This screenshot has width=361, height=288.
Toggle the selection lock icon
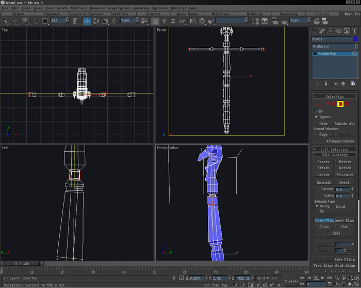tap(174, 278)
